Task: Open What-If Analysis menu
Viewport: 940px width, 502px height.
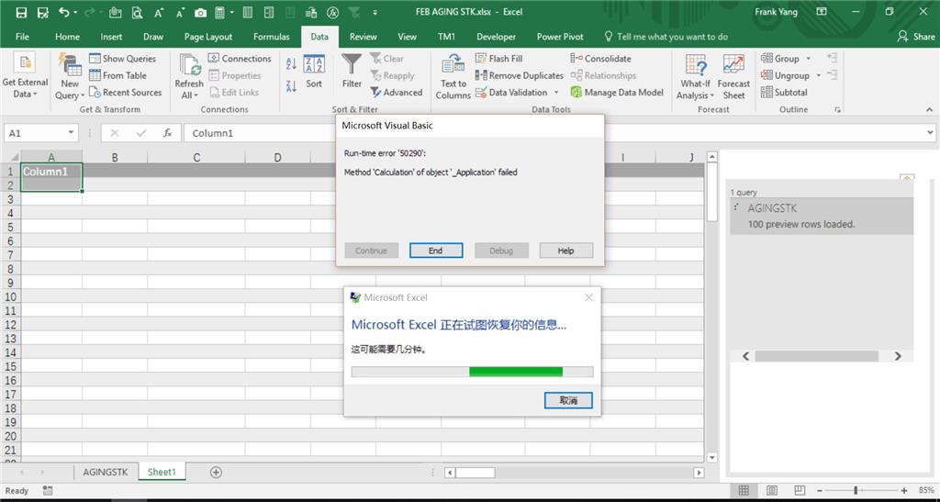Action: coord(696,77)
